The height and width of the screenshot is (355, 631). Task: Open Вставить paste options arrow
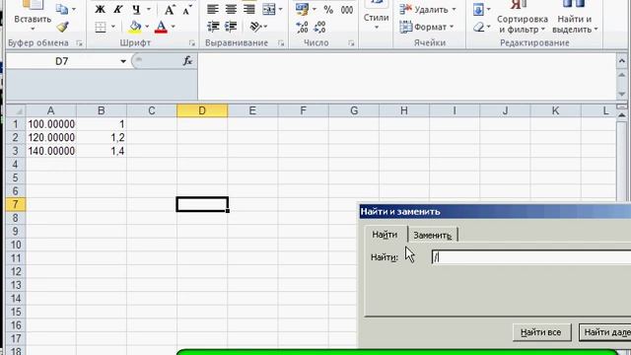[33, 29]
